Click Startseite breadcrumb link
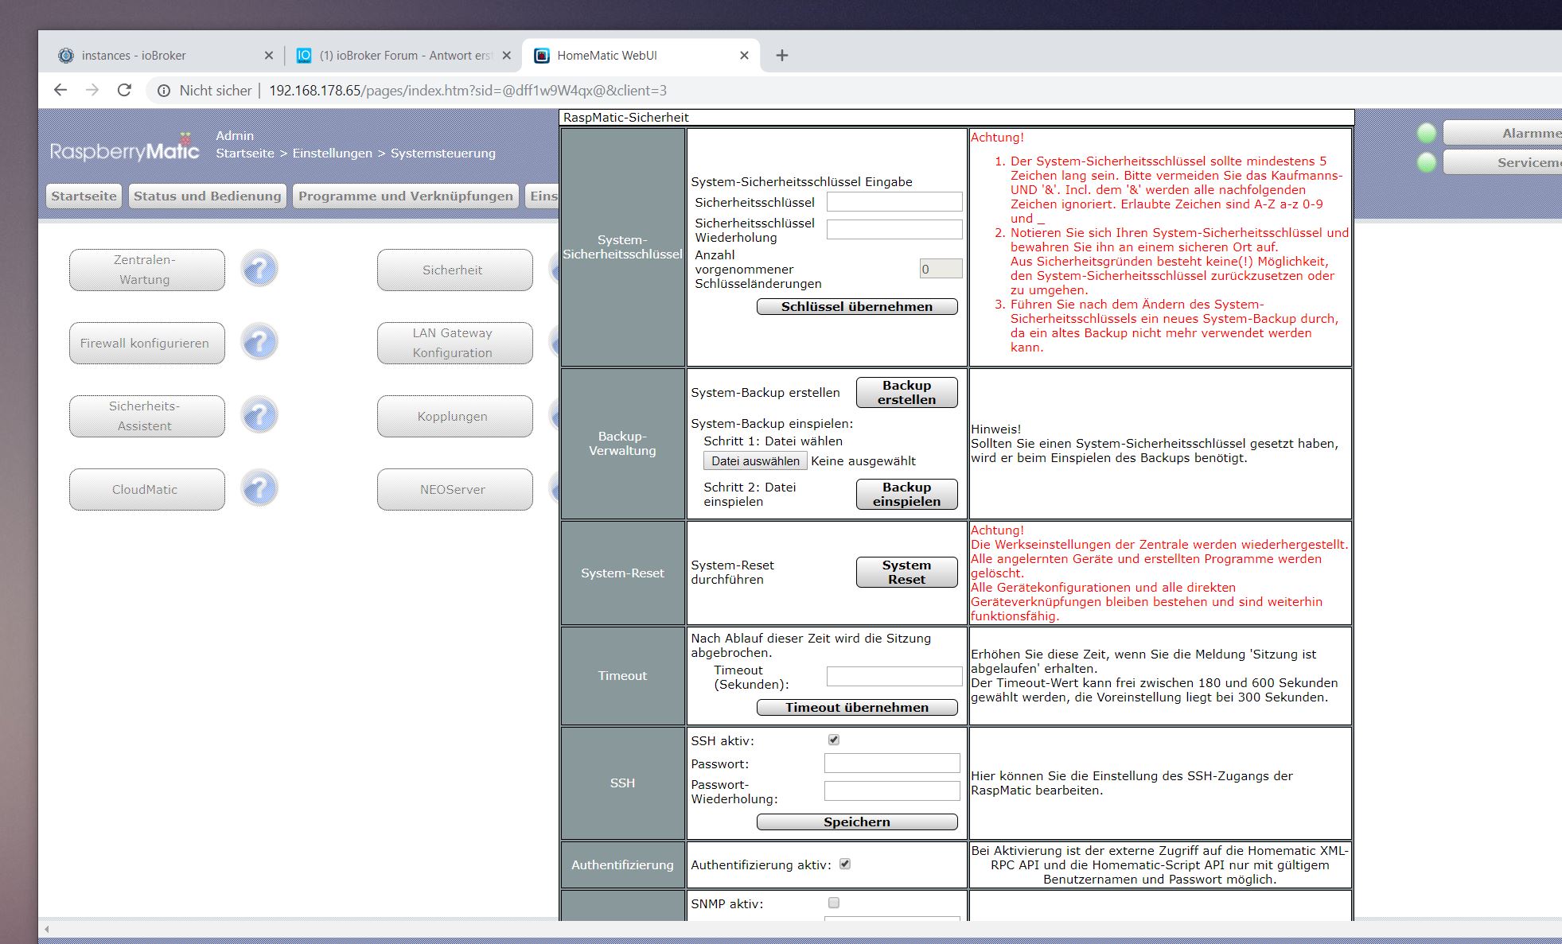Viewport: 1562px width, 944px height. [x=245, y=153]
